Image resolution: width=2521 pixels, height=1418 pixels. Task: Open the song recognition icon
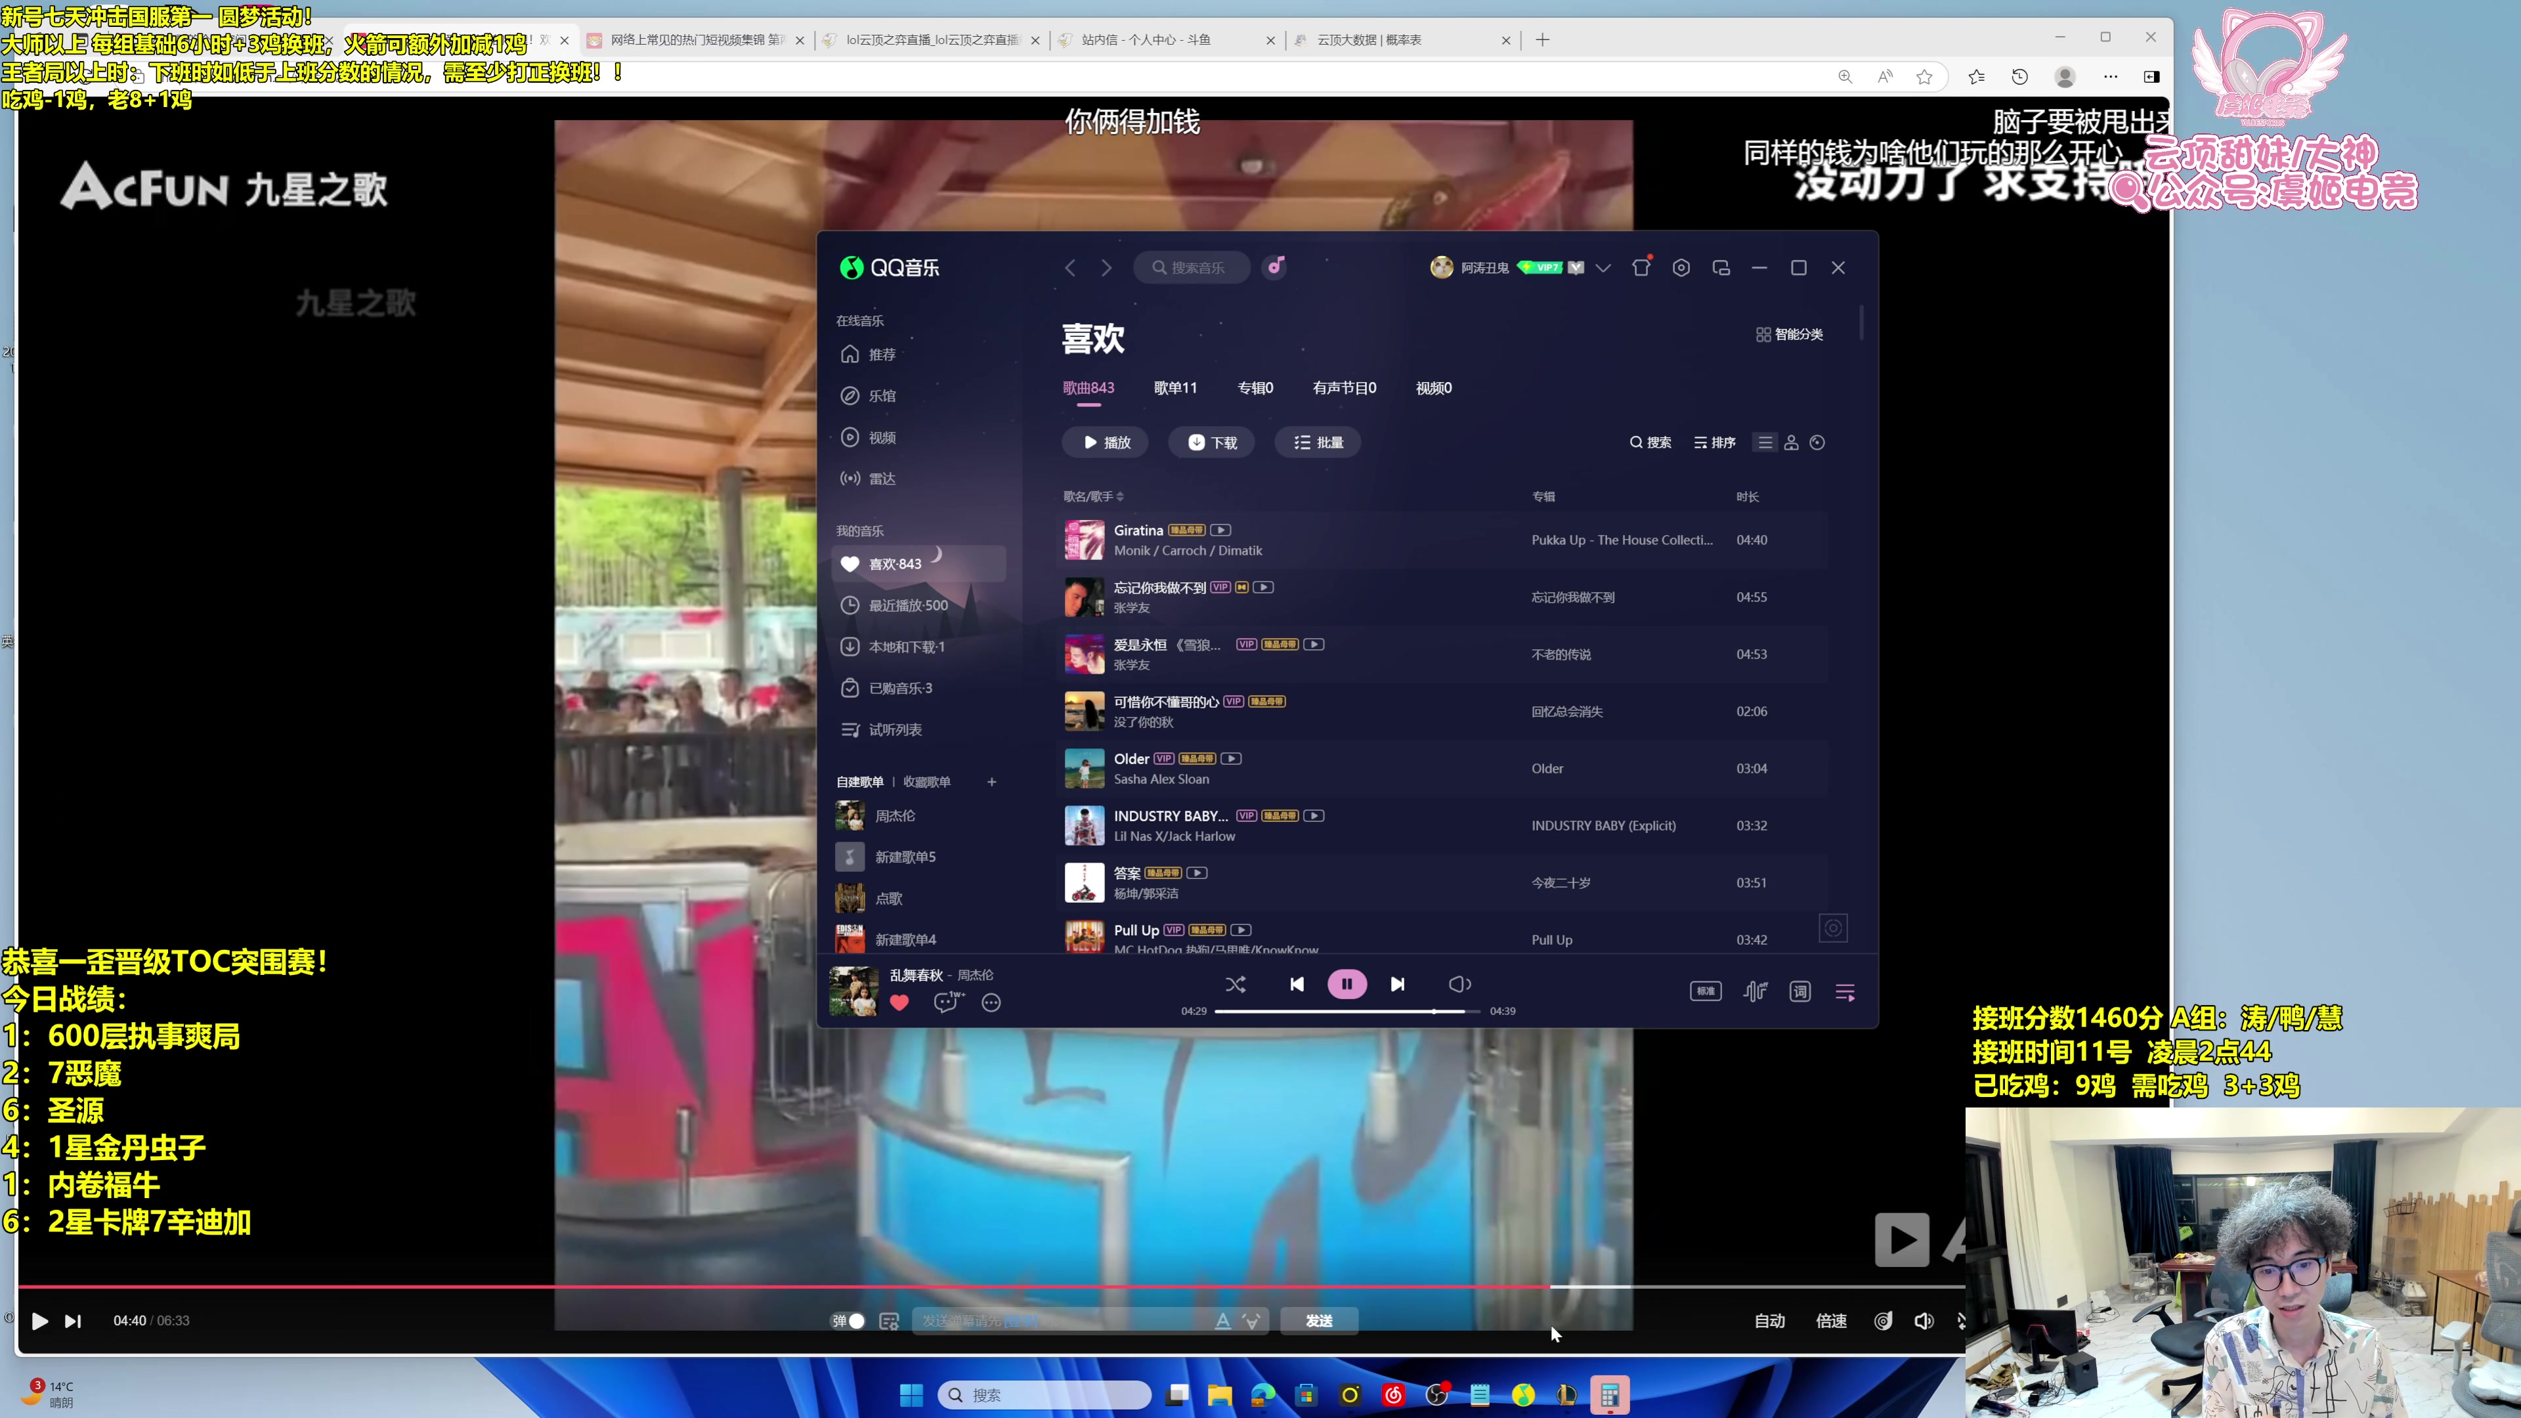coord(1275,266)
